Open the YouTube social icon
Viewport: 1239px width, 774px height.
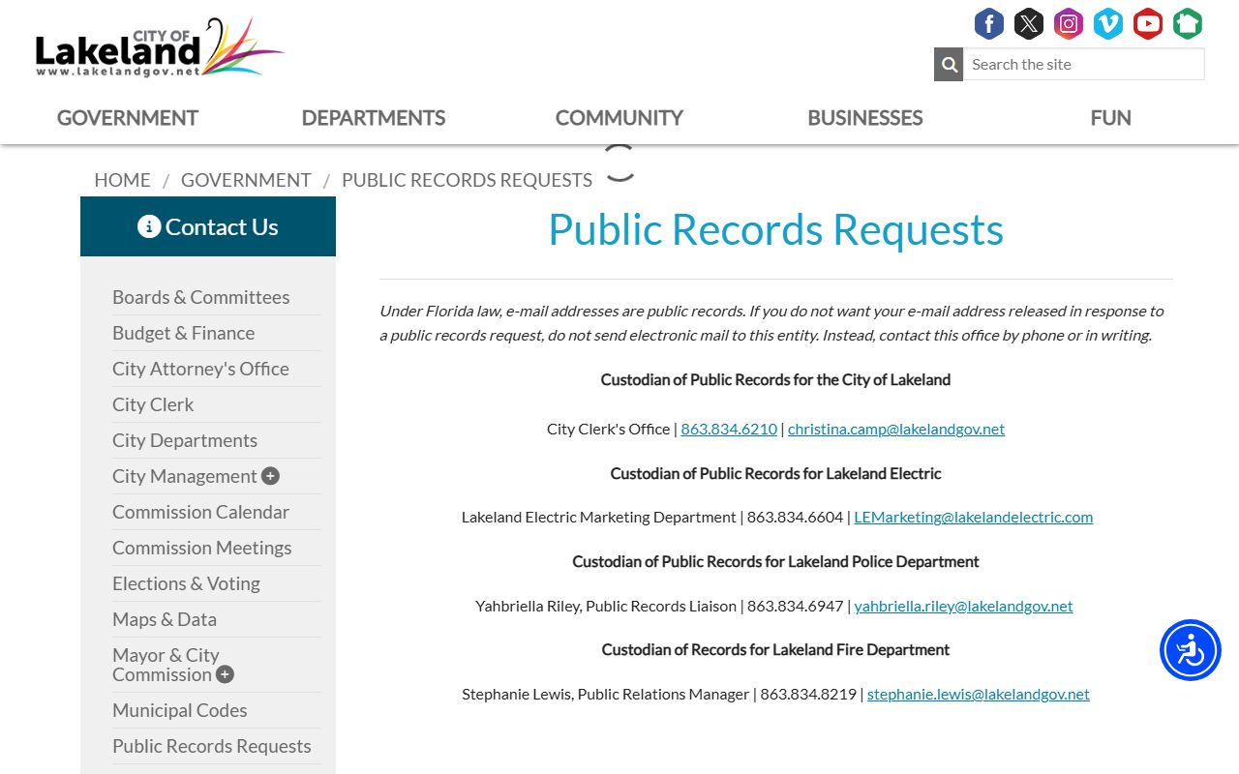[x=1148, y=23]
